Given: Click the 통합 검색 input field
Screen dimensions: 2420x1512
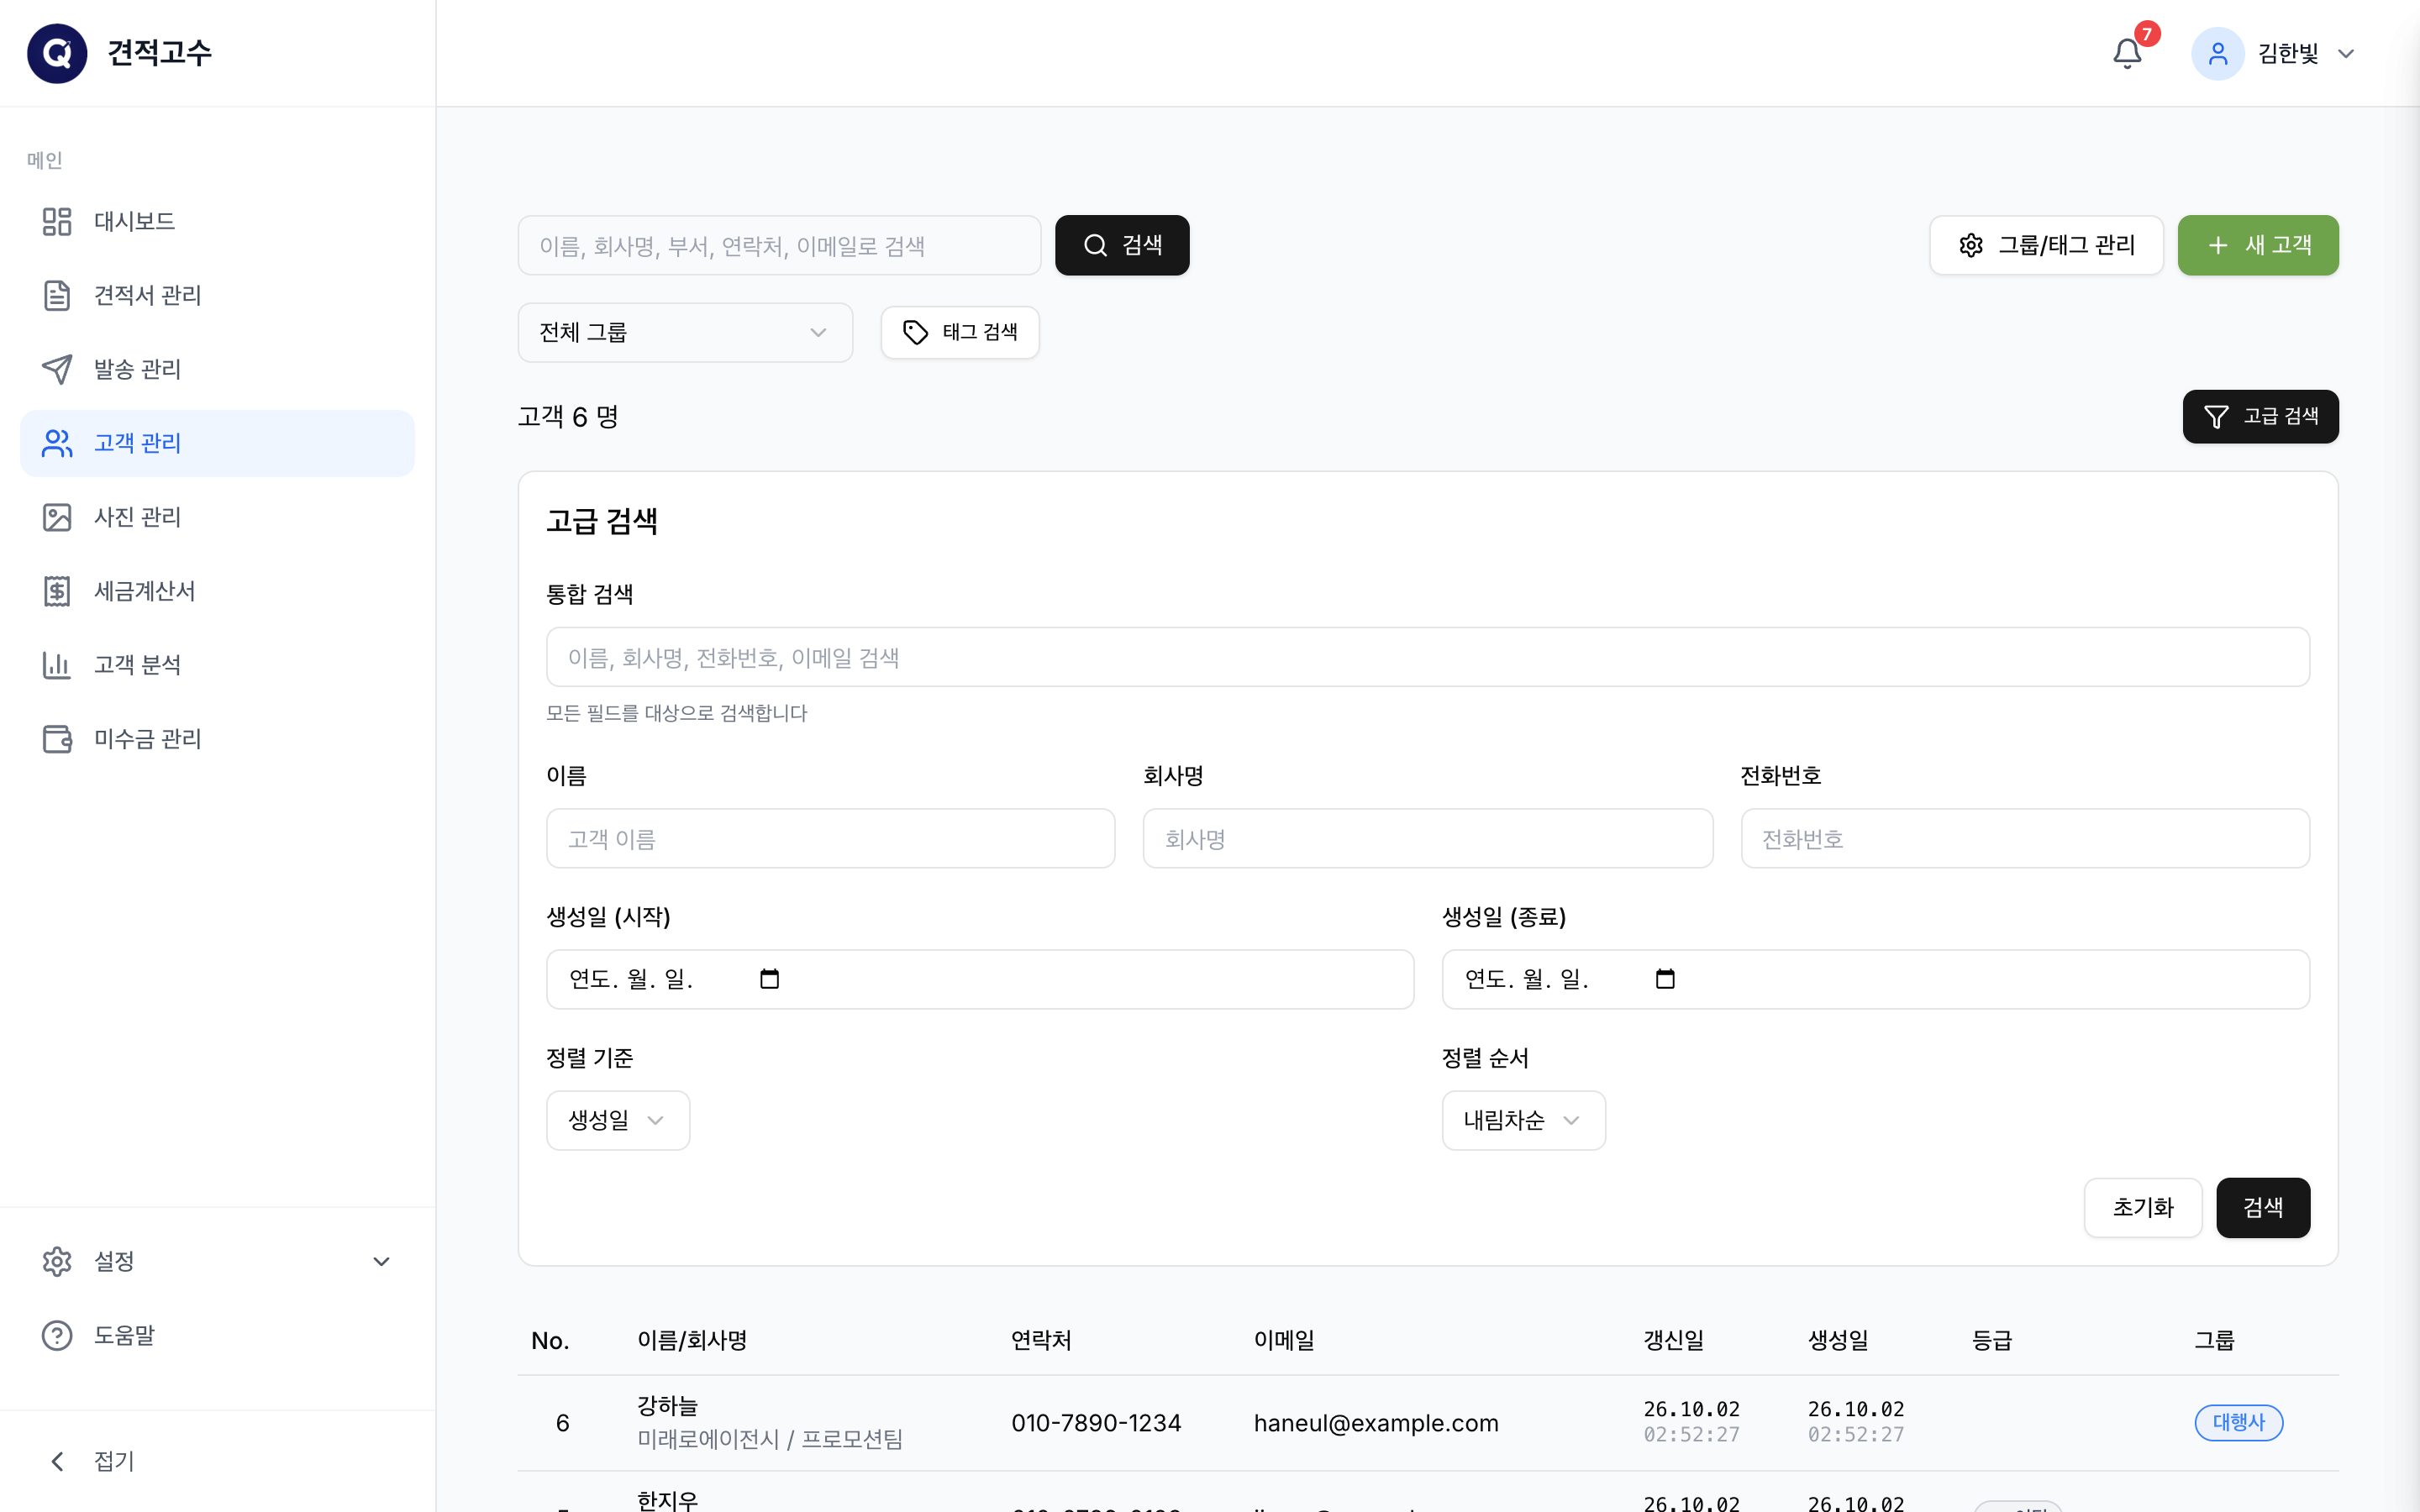Looking at the screenshot, I should pos(1428,657).
